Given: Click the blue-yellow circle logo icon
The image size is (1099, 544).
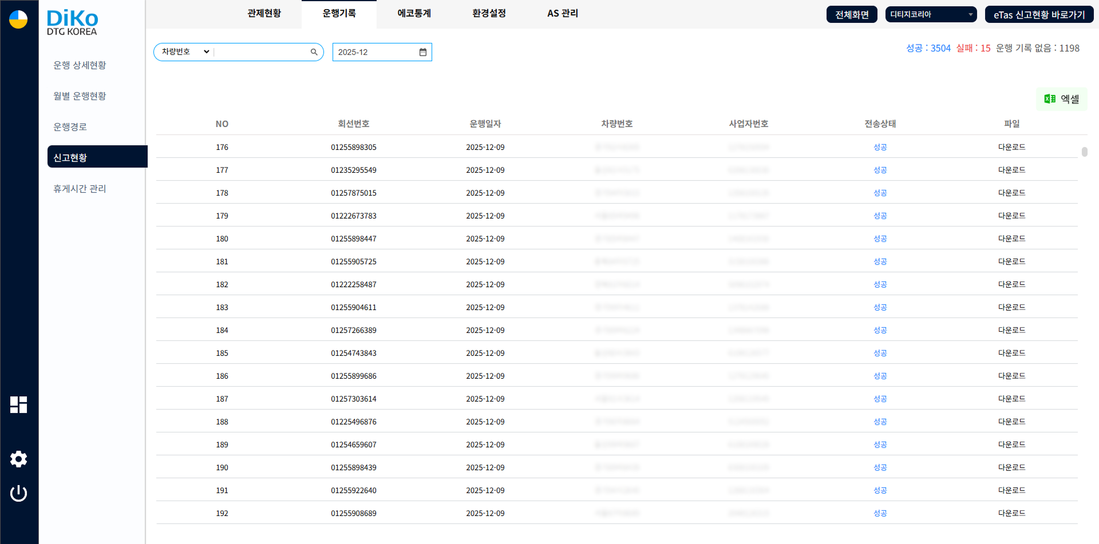Looking at the screenshot, I should tap(18, 19).
